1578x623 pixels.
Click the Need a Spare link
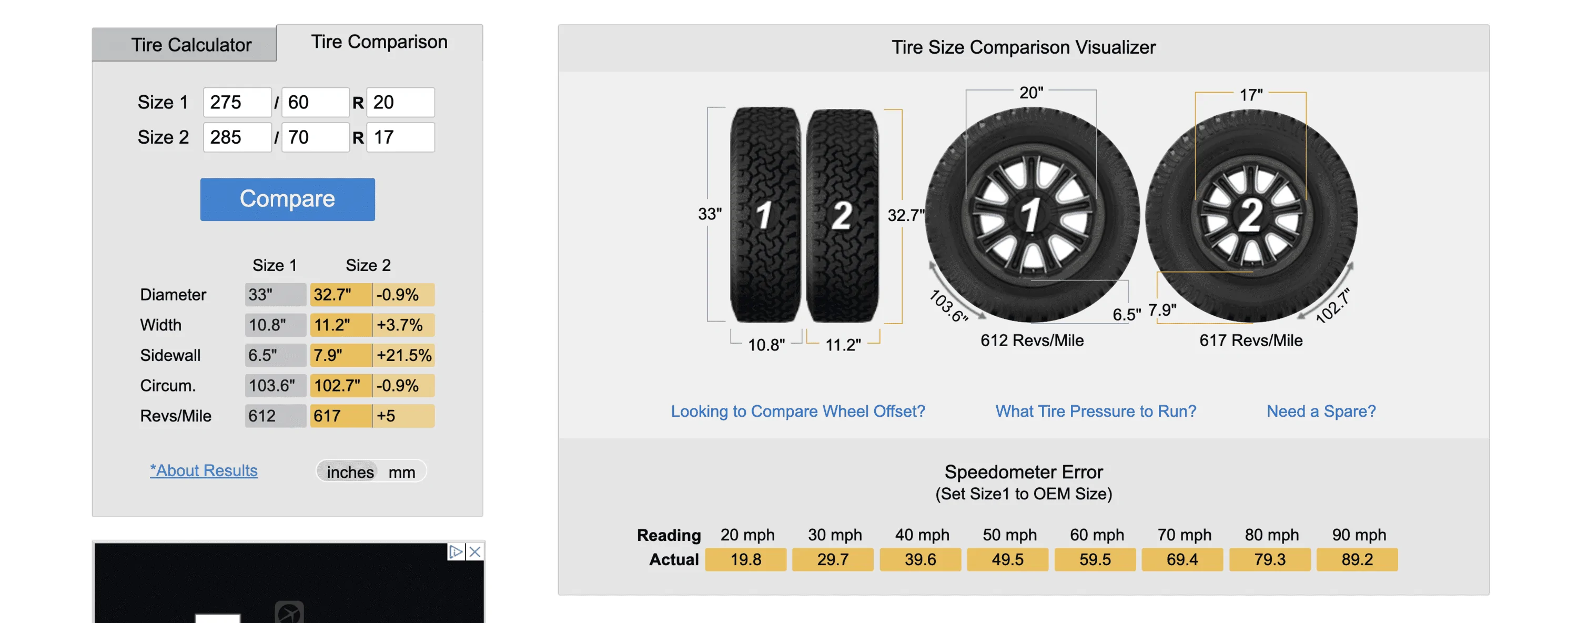1321,411
